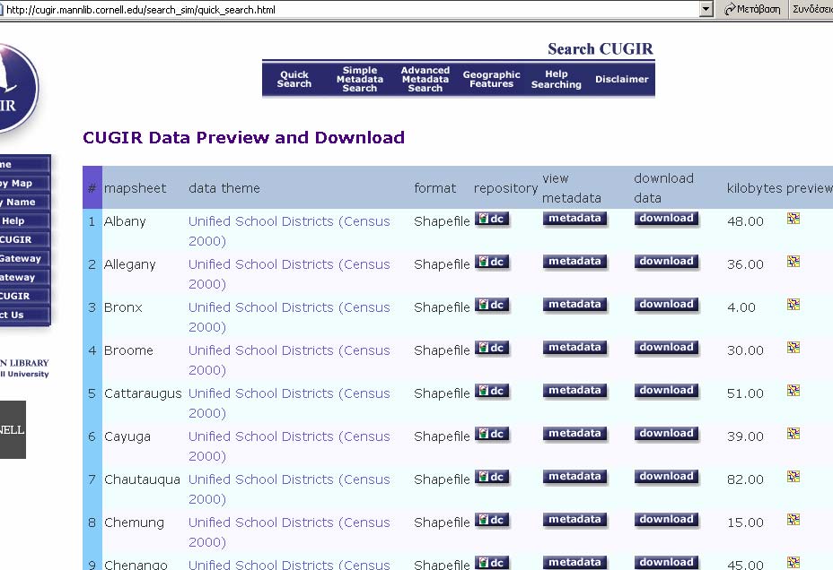Click the Mann Library logo text
Screen dimensions: 833x570
click(24, 368)
